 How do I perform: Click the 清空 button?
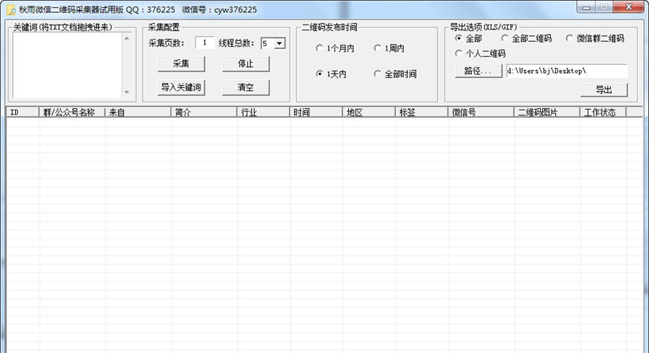point(245,87)
